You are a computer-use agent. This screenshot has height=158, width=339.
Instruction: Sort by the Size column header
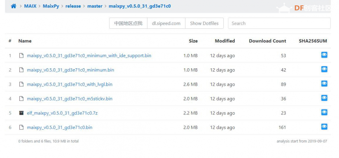point(193,41)
